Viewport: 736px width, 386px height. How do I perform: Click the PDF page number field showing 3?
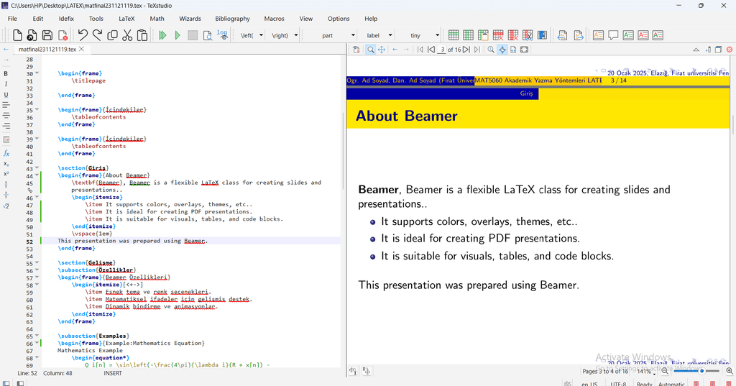pos(442,50)
